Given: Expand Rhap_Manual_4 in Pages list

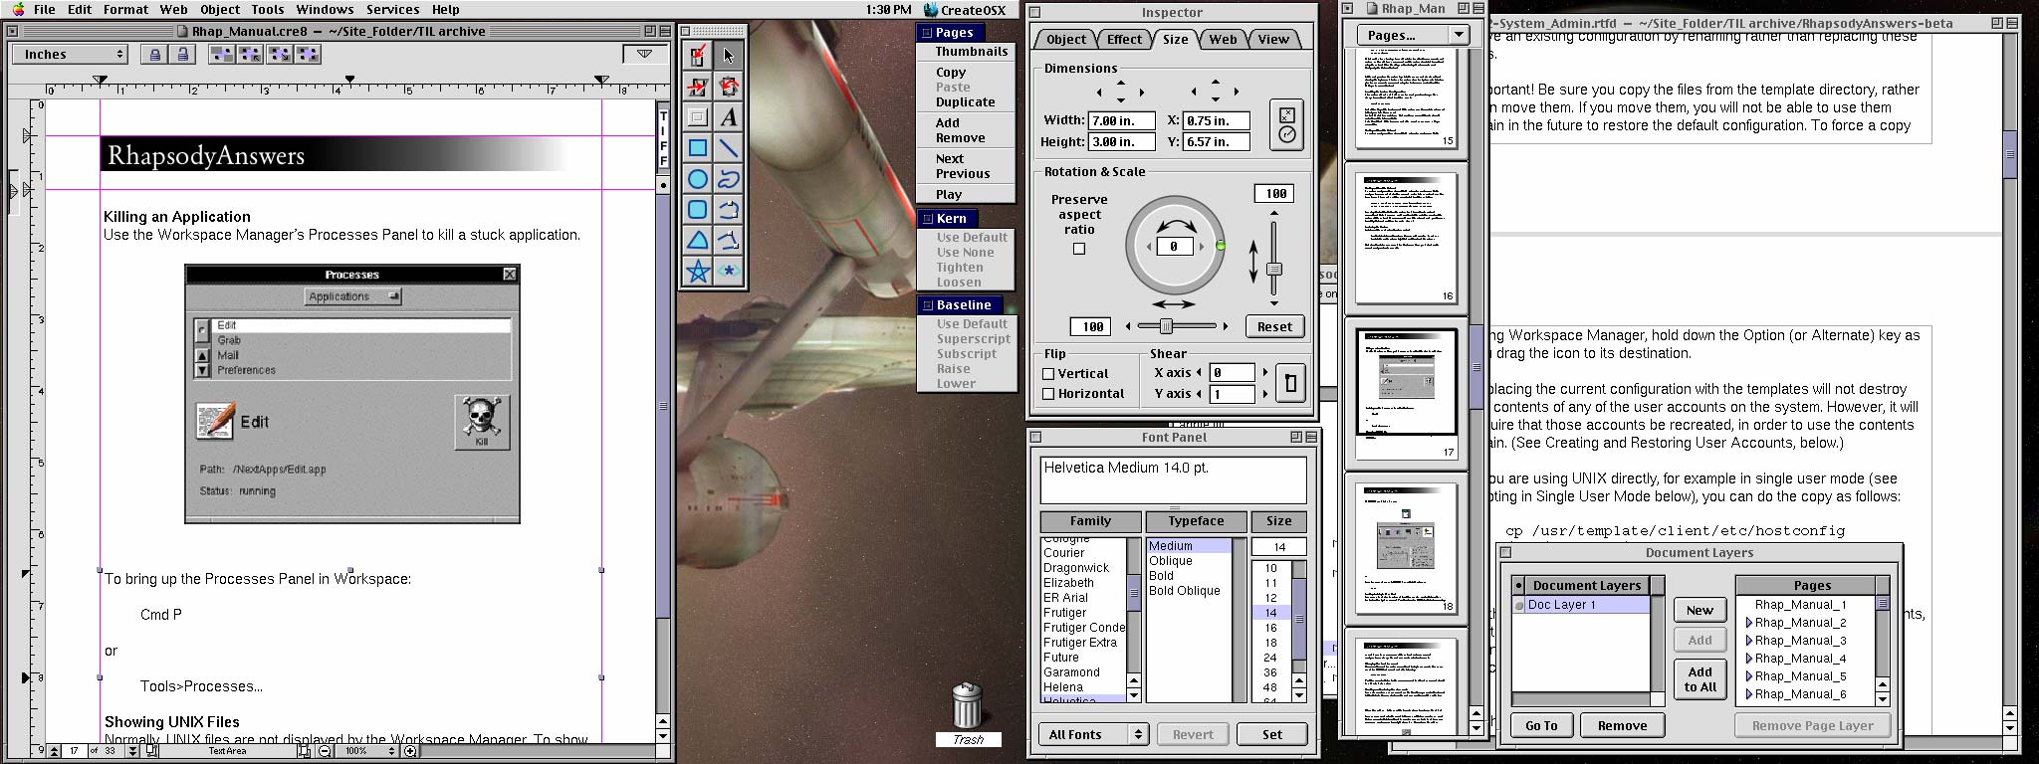Looking at the screenshot, I should coord(1749,659).
